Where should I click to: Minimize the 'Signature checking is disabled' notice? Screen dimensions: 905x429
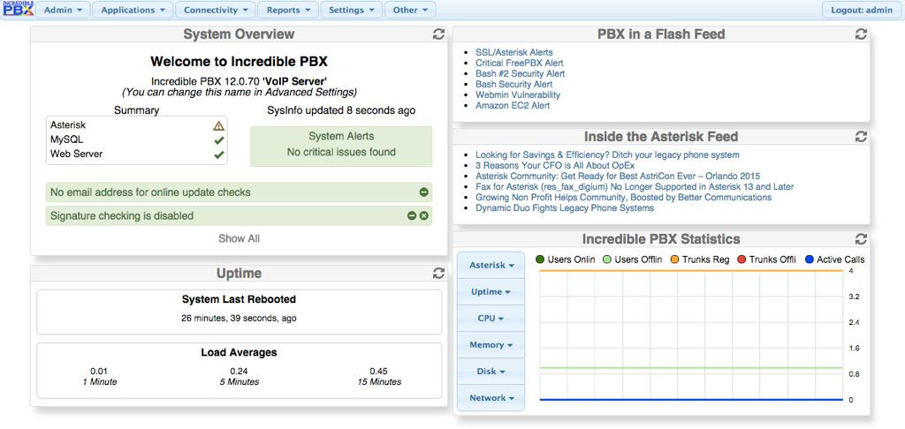coord(412,215)
